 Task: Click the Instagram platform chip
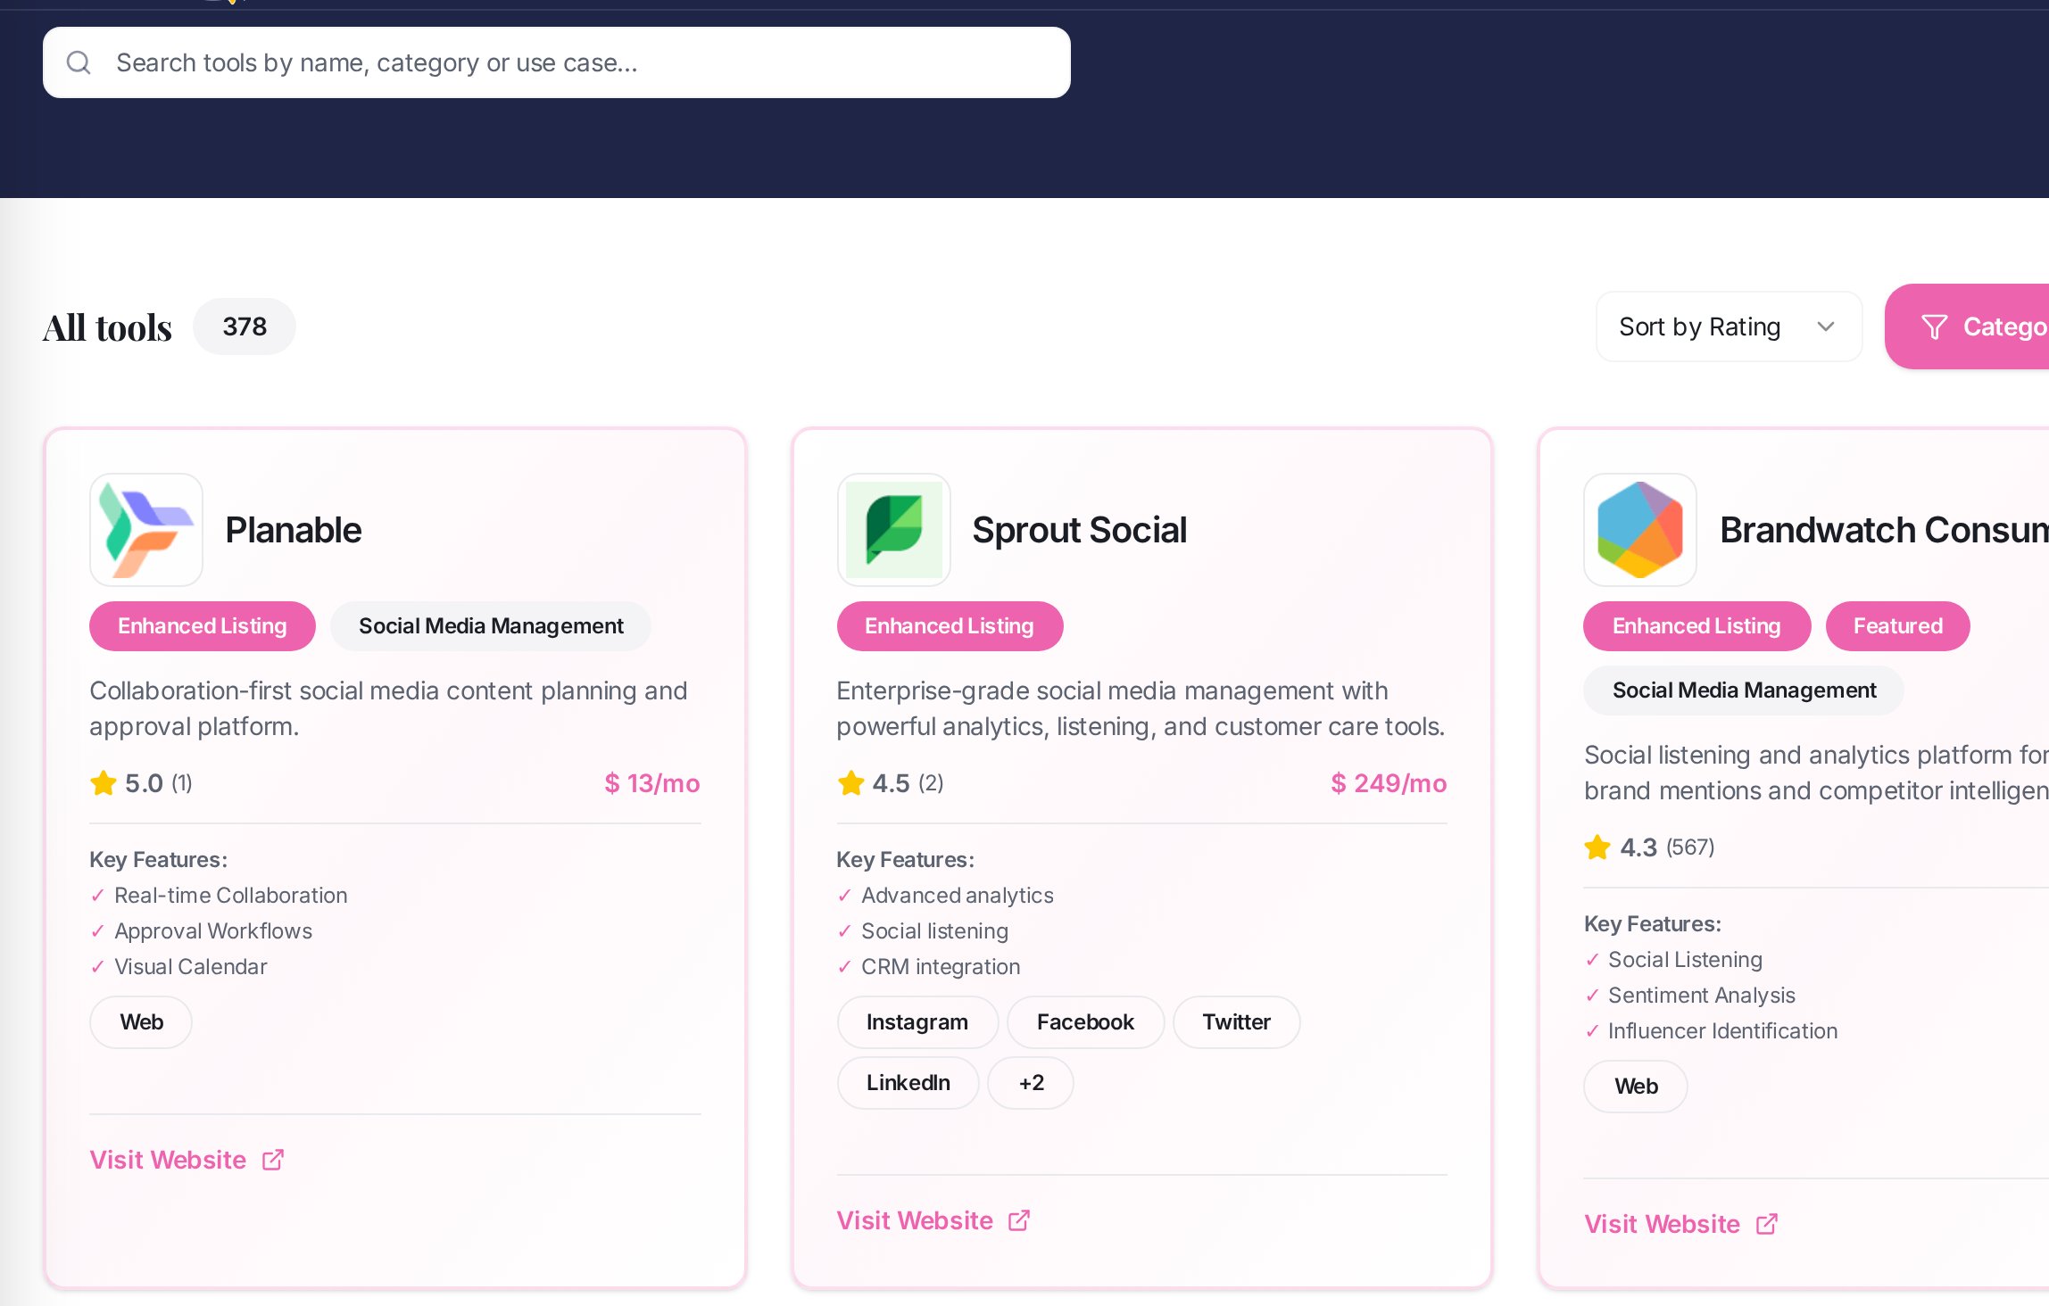coord(917,1022)
